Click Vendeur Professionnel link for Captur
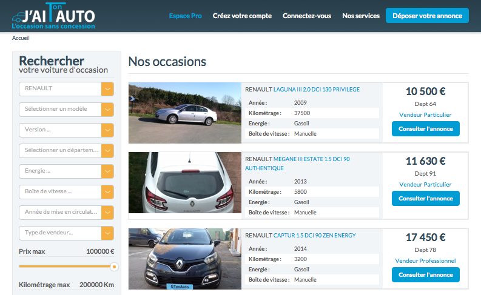The image size is (481, 295). [425, 261]
